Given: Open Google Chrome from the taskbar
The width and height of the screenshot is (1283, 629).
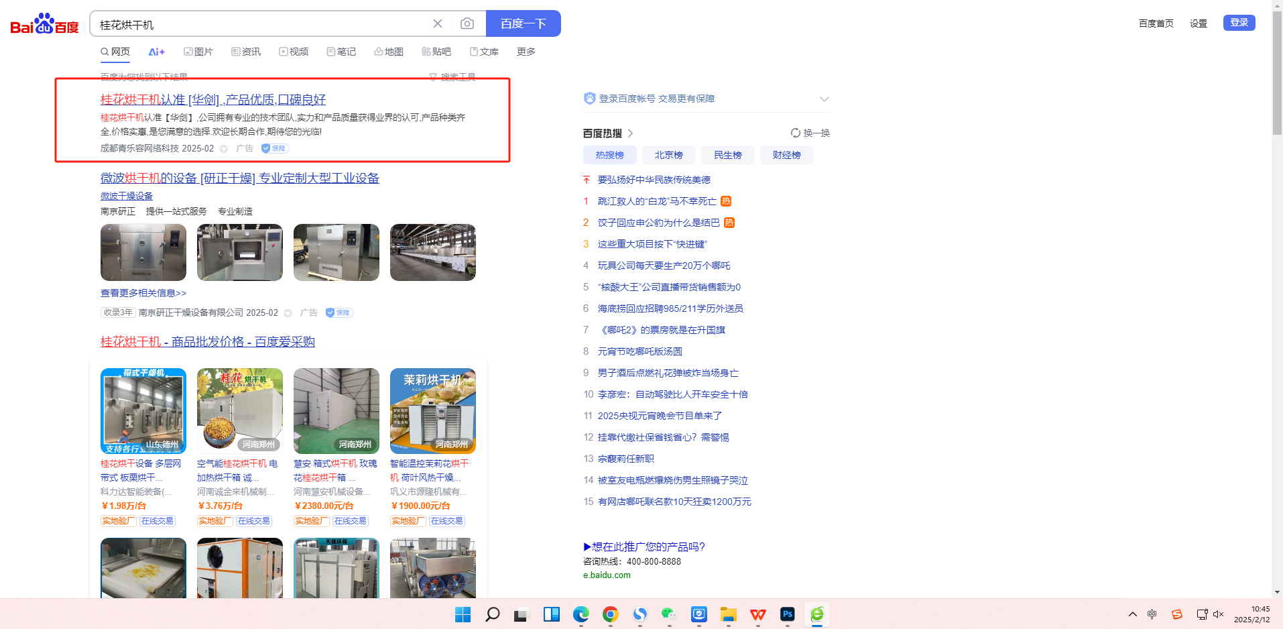Looking at the screenshot, I should tap(610, 614).
